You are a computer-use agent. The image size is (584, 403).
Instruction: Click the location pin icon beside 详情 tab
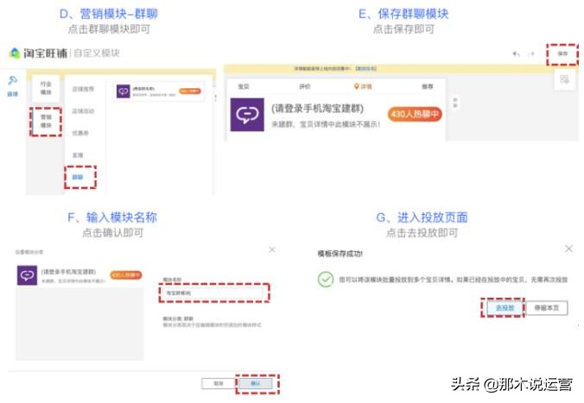[357, 86]
